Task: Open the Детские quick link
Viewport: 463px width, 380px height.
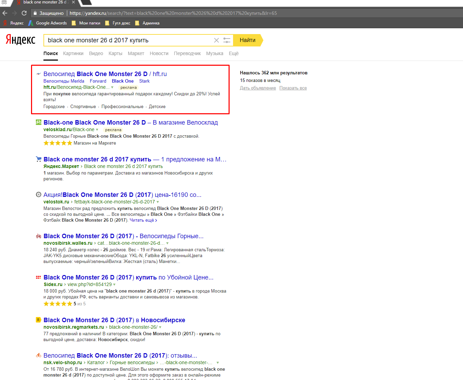Action: coord(157,106)
